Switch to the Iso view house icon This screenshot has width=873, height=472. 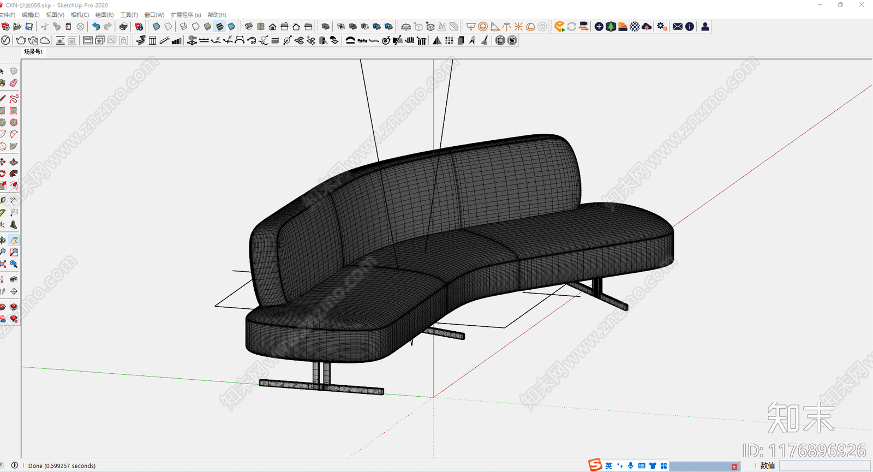pyautogui.click(x=249, y=26)
